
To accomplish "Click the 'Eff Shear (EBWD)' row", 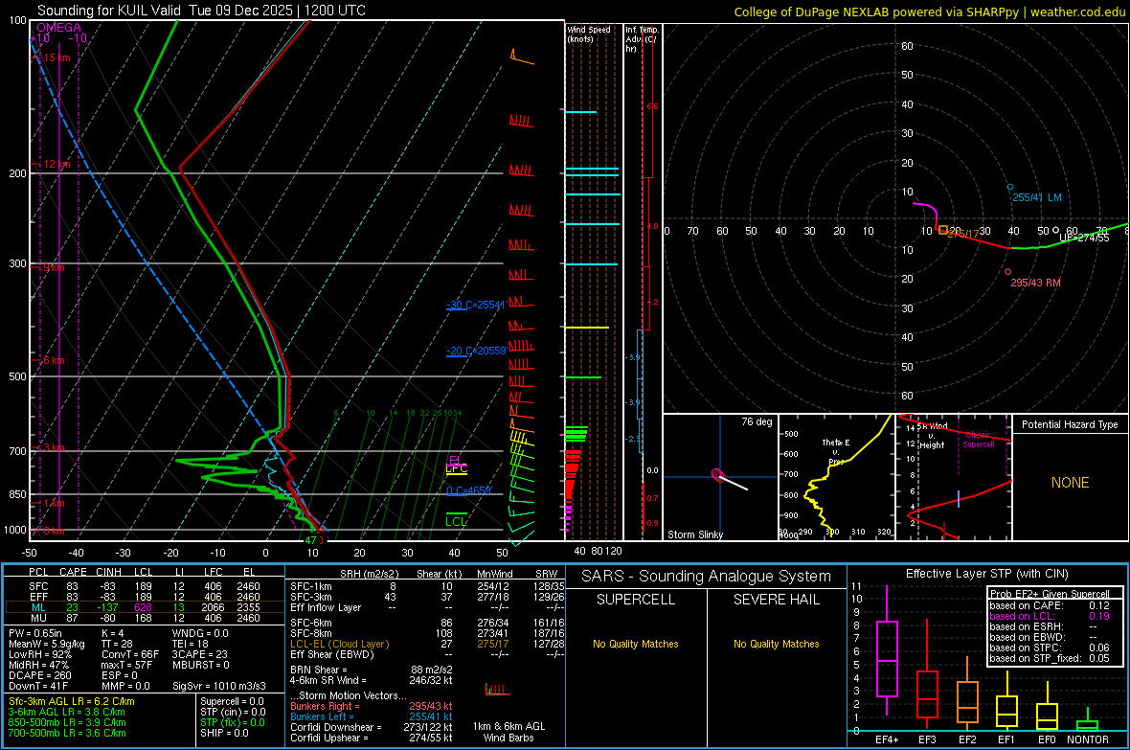I will [427, 654].
